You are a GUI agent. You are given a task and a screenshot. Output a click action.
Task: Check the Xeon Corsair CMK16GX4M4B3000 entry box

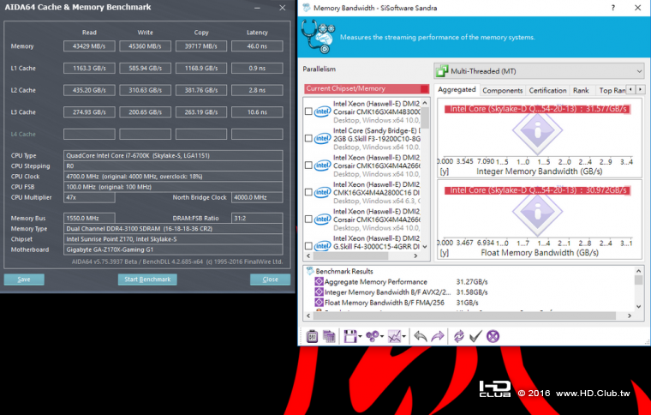tap(308, 111)
